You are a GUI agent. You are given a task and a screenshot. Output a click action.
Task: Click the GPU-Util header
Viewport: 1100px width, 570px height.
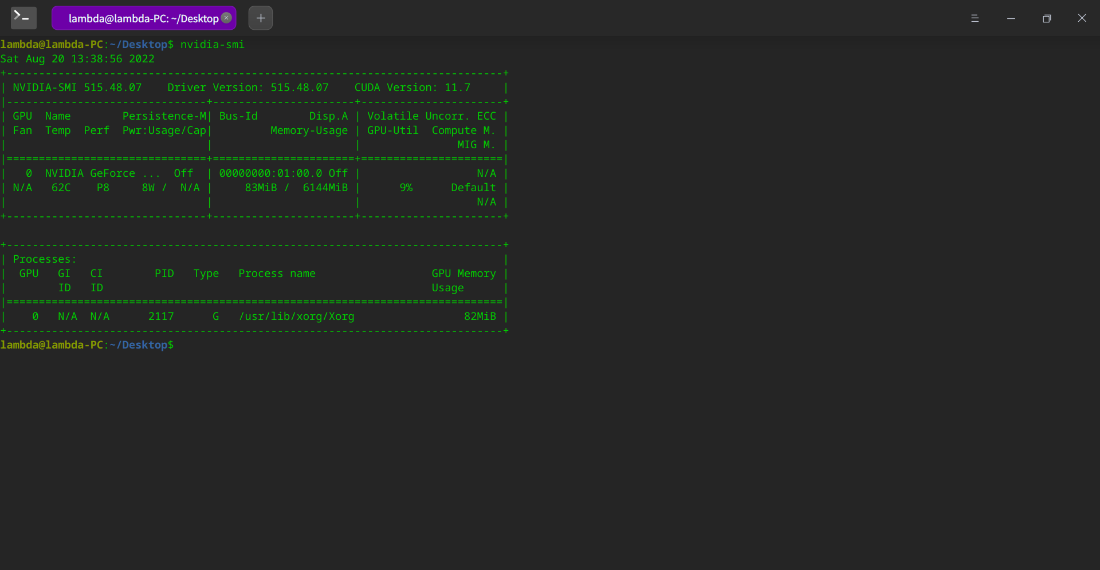(393, 130)
